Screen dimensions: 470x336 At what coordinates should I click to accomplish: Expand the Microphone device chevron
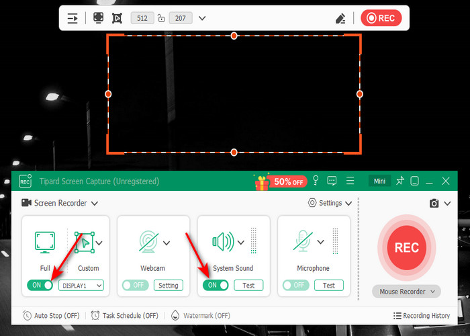point(321,242)
